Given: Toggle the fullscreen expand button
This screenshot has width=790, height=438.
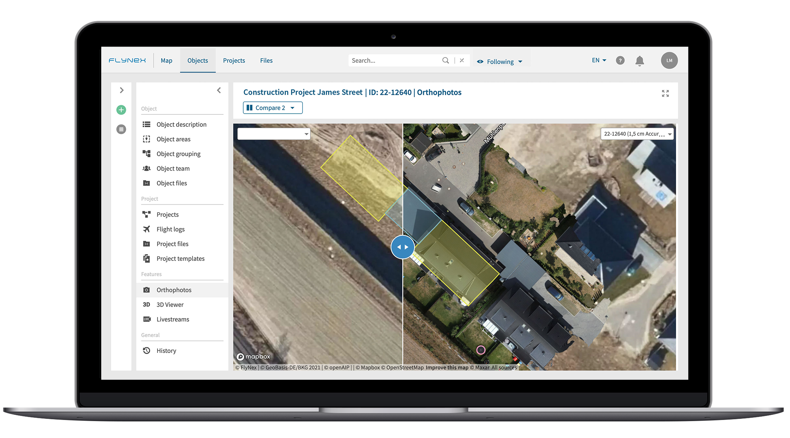Looking at the screenshot, I should point(665,93).
